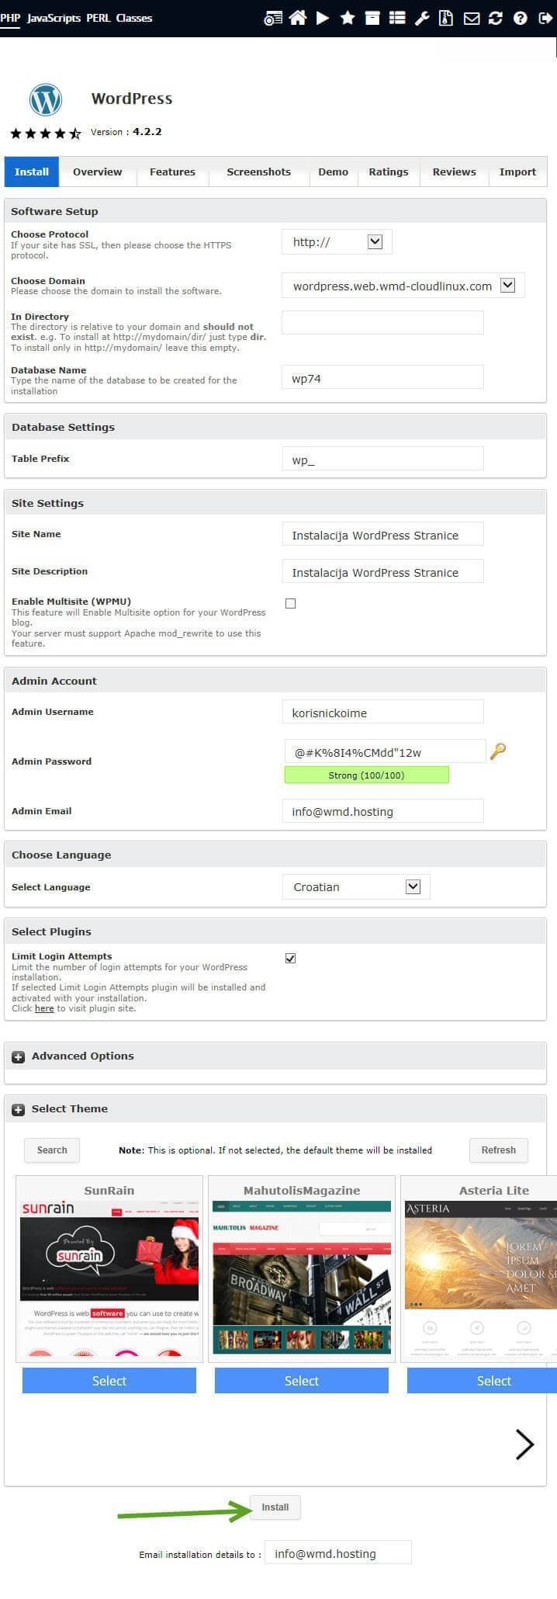Open the Choose Domain dropdown
The image size is (557, 1599).
coord(403,286)
